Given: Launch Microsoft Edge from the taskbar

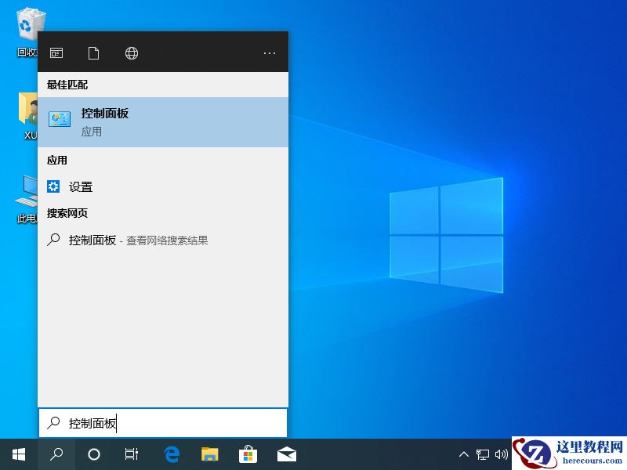Looking at the screenshot, I should 171,454.
